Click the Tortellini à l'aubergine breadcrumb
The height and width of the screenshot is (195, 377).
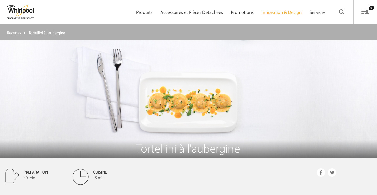(47, 33)
